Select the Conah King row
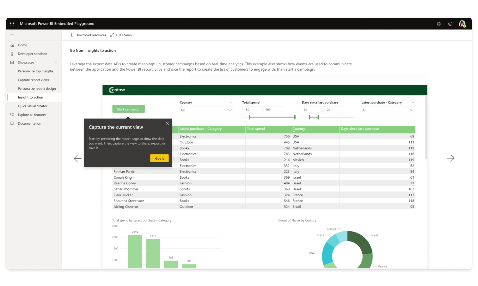 click(264, 178)
